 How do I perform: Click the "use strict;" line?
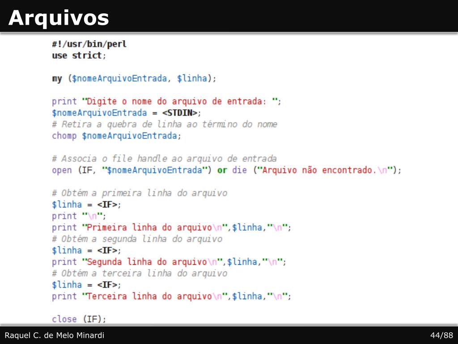tap(79, 56)
